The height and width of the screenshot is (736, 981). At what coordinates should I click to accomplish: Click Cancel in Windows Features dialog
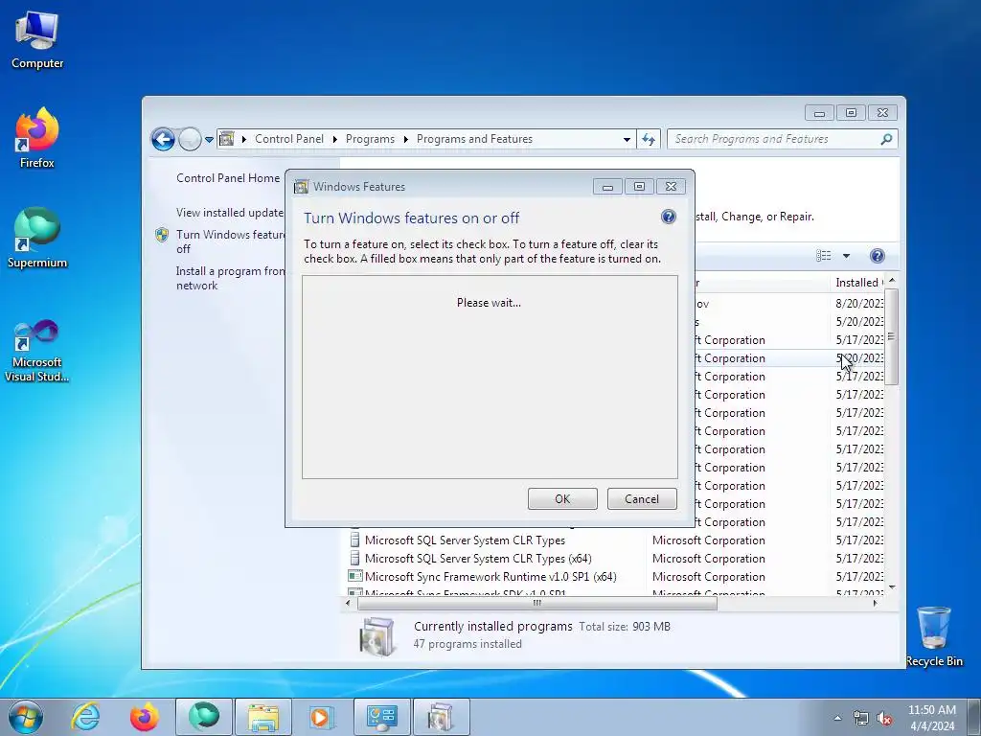642,498
